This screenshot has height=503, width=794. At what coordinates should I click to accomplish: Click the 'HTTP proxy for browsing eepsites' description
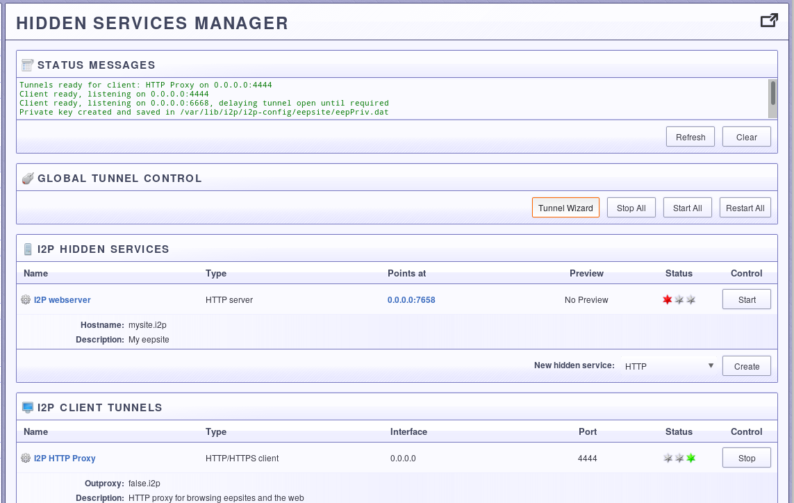point(216,498)
